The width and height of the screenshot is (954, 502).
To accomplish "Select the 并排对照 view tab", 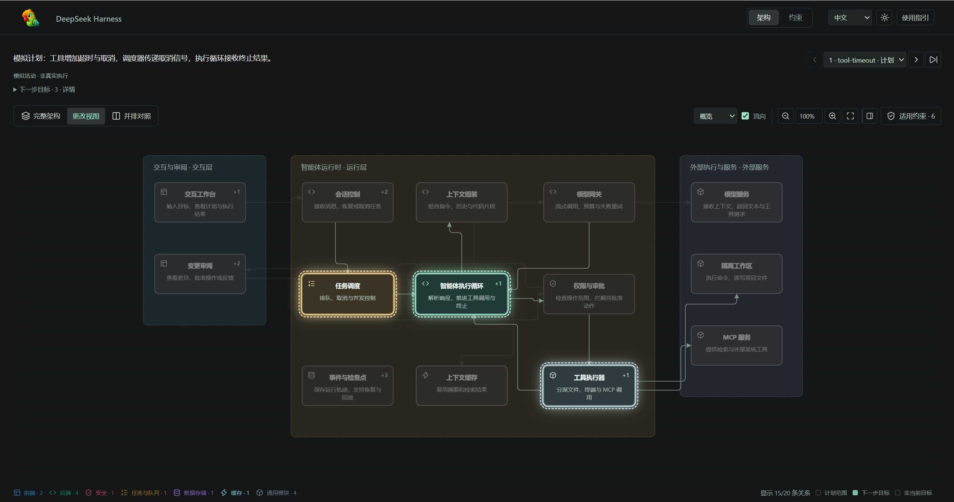I will coord(132,116).
